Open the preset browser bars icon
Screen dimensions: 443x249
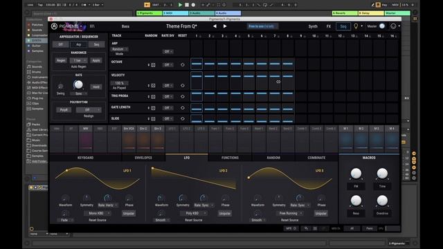(92, 26)
